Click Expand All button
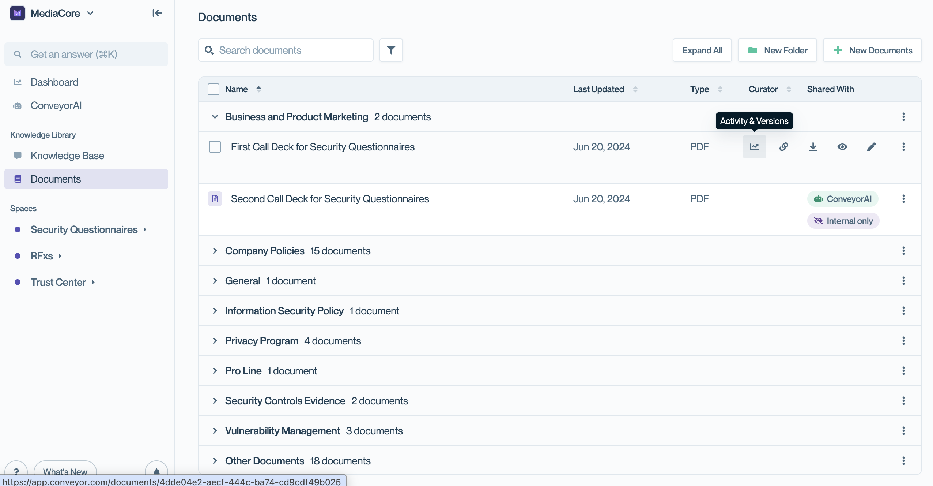Viewport: 933px width, 486px height. 702,50
